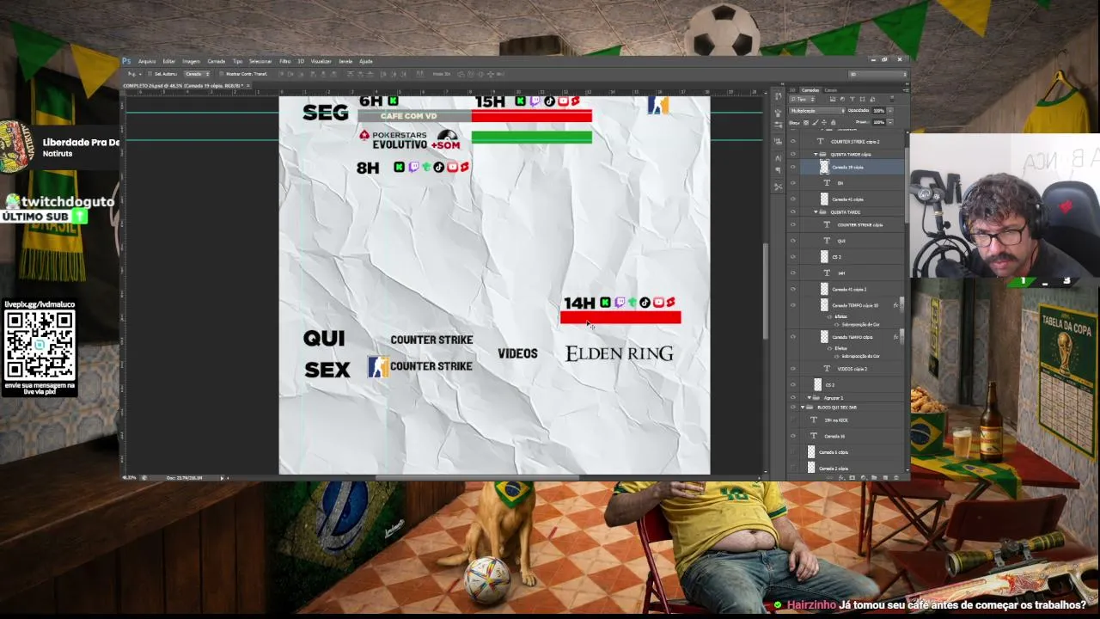Screen dimensions: 1100x619
Task: Open the status bar document info arrow
Action: pyautogui.click(x=222, y=478)
